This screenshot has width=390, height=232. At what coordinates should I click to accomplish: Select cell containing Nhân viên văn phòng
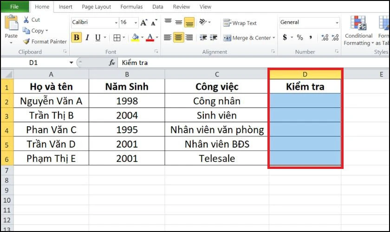point(217,129)
